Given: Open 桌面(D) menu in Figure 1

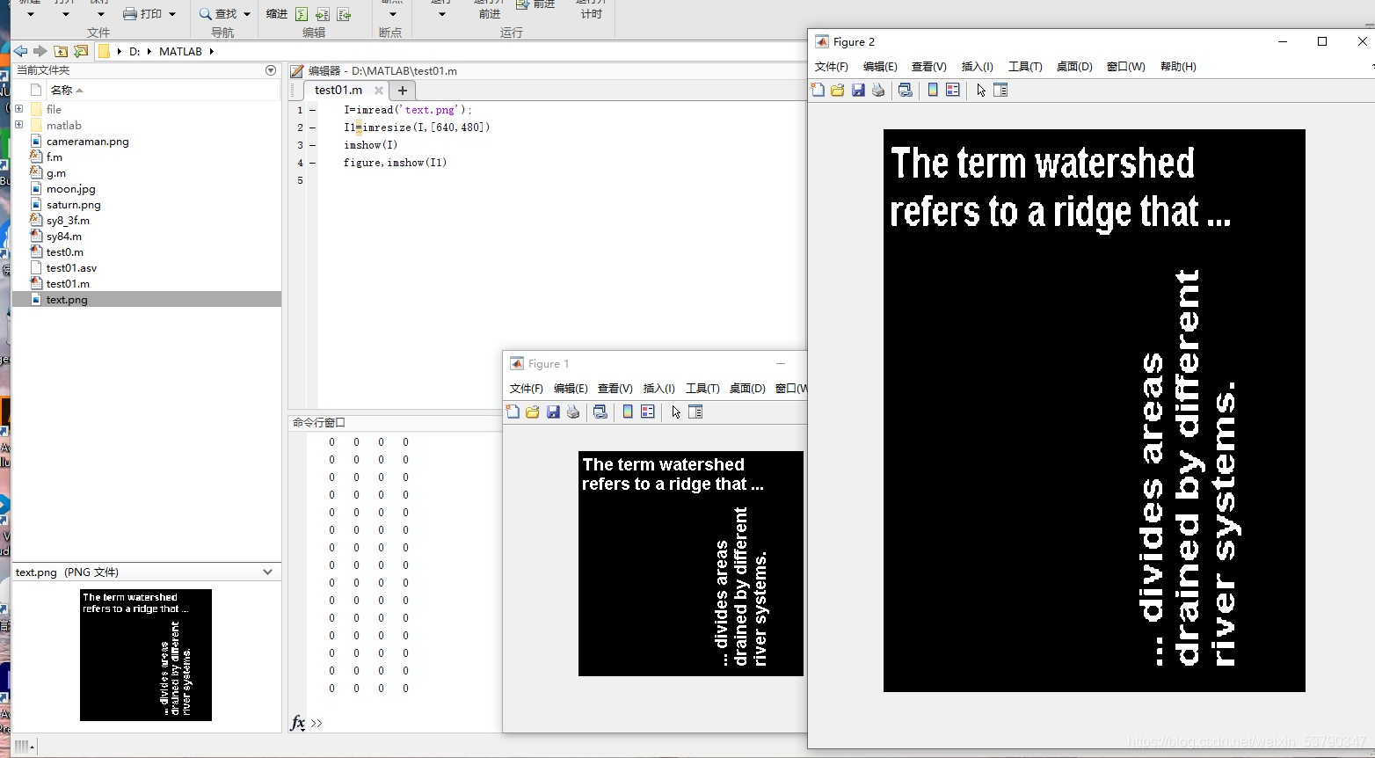Looking at the screenshot, I should [747, 389].
